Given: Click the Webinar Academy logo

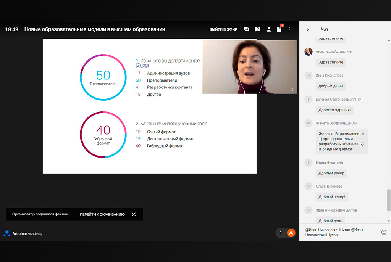Looking at the screenshot, I should 23,233.
